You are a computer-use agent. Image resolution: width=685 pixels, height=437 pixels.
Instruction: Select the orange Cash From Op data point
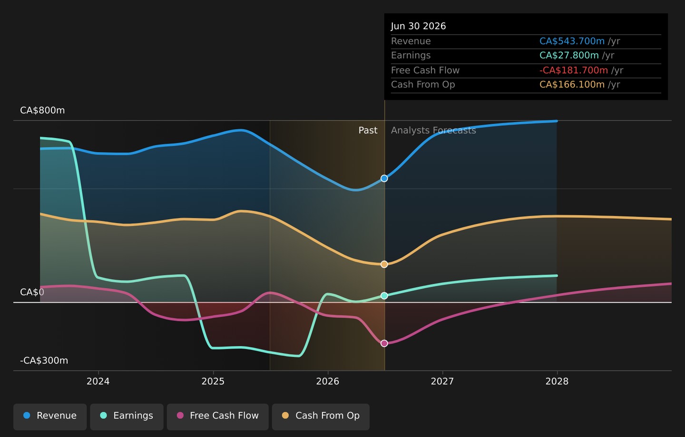[x=384, y=264]
